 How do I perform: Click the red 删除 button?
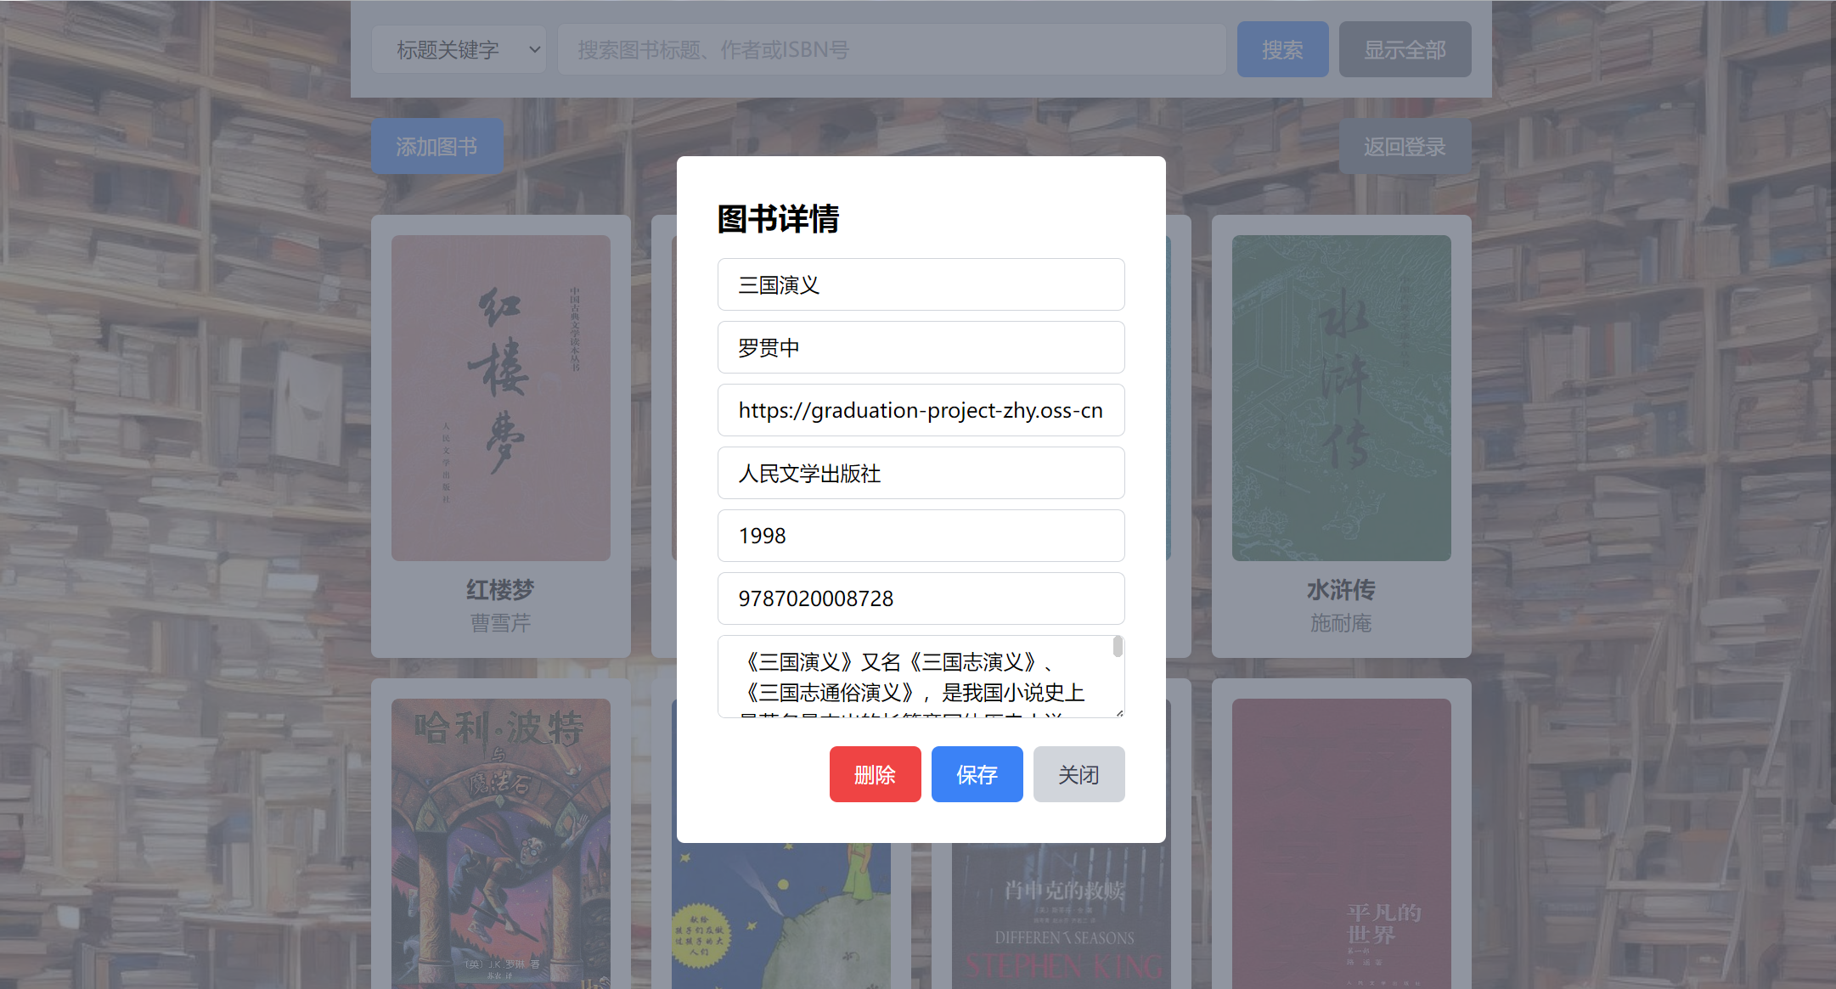coord(875,774)
